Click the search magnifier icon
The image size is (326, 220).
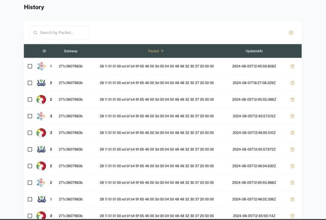click(x=35, y=33)
